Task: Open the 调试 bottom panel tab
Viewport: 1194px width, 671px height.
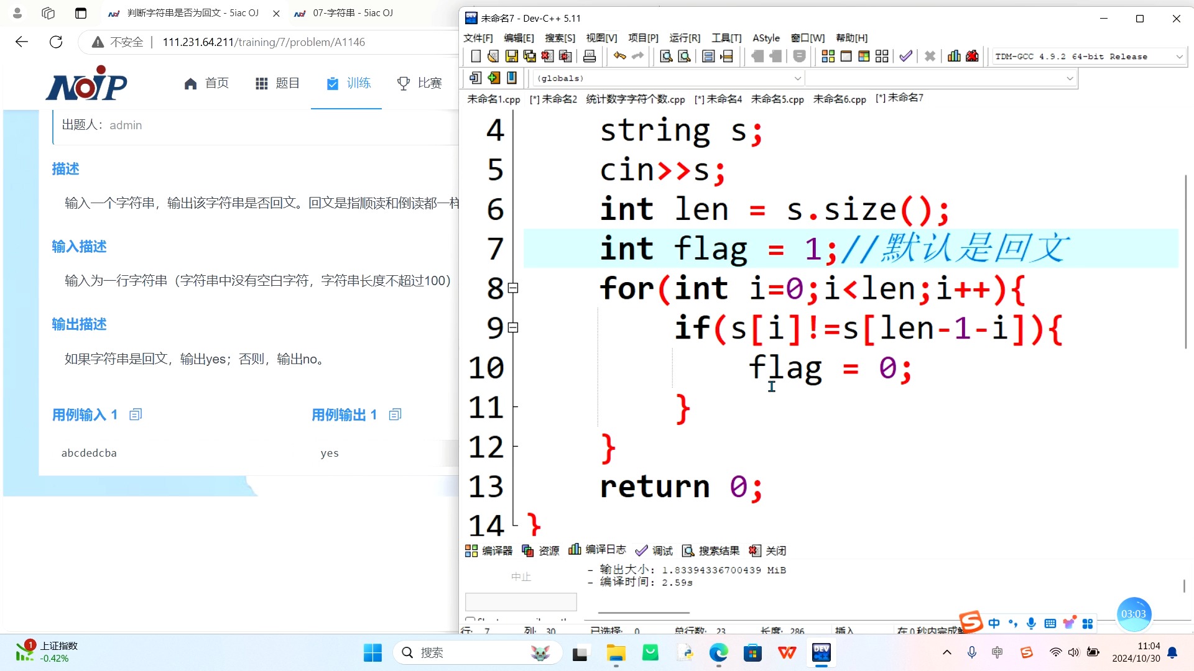Action: 654,550
